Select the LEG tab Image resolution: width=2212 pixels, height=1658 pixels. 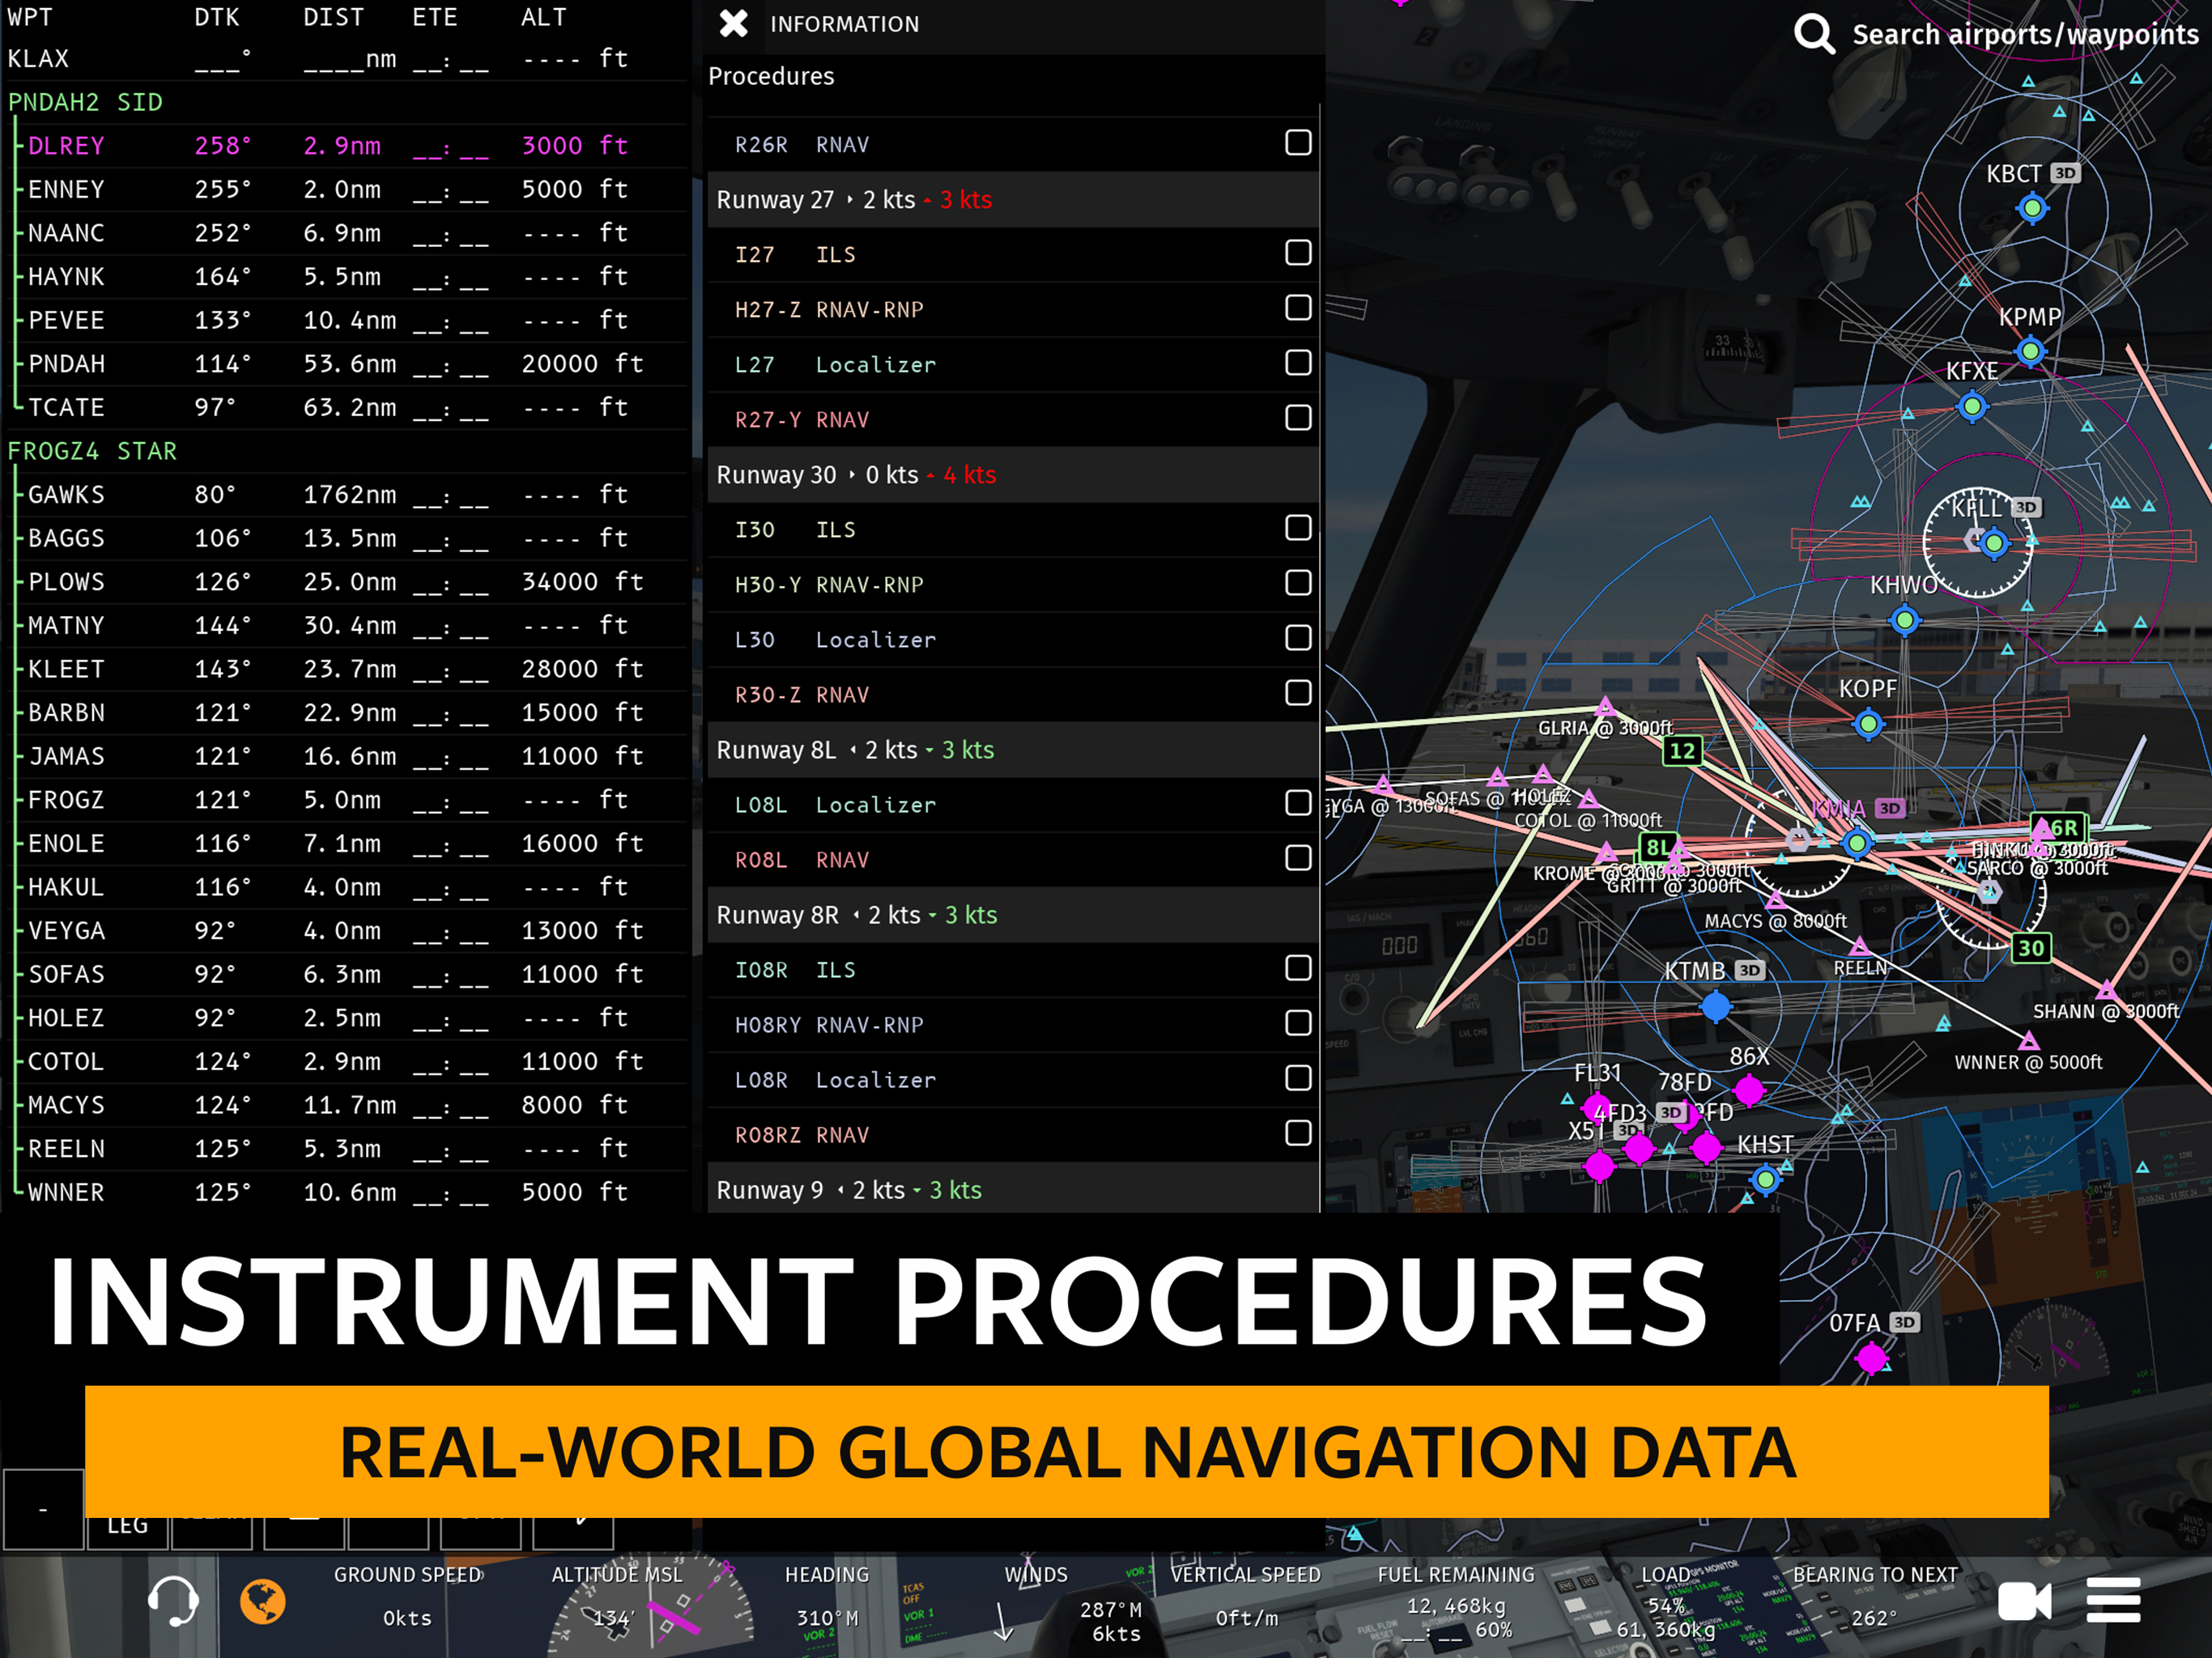point(127,1526)
